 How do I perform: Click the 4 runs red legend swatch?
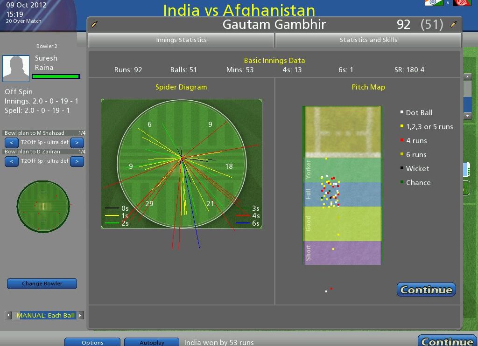click(402, 140)
